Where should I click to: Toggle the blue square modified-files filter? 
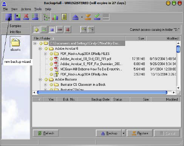pos(52,30)
